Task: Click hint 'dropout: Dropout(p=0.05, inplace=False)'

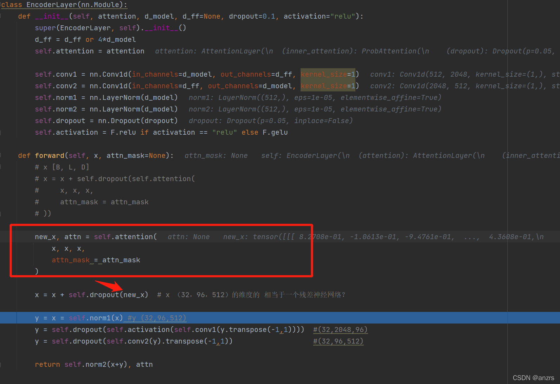Action: 271,121
